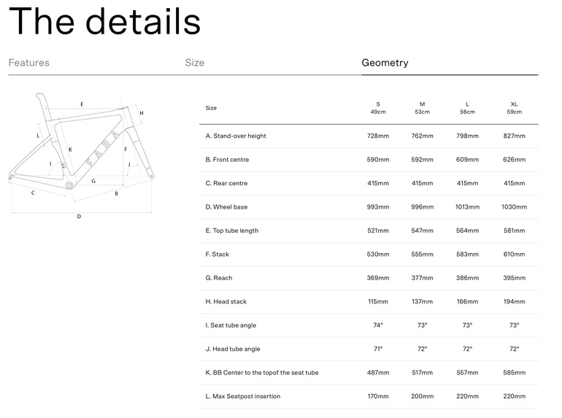Screen dimensions: 562x418
Task: Select the A. Stand-over height row label
Action: 236,136
